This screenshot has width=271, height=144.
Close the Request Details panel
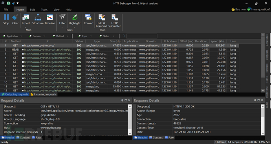[129, 100]
